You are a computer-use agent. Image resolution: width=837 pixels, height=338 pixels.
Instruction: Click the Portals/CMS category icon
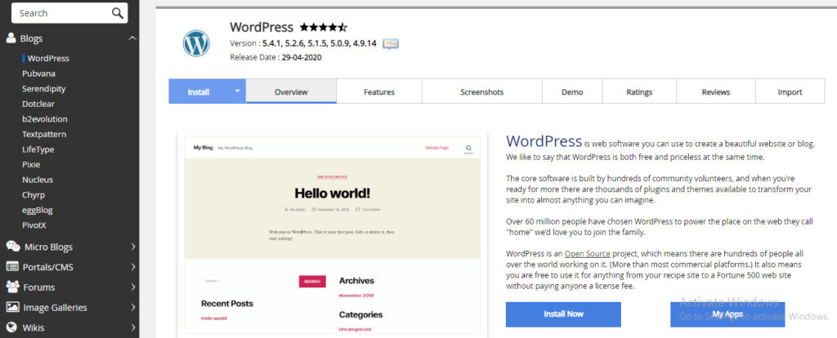coord(12,266)
